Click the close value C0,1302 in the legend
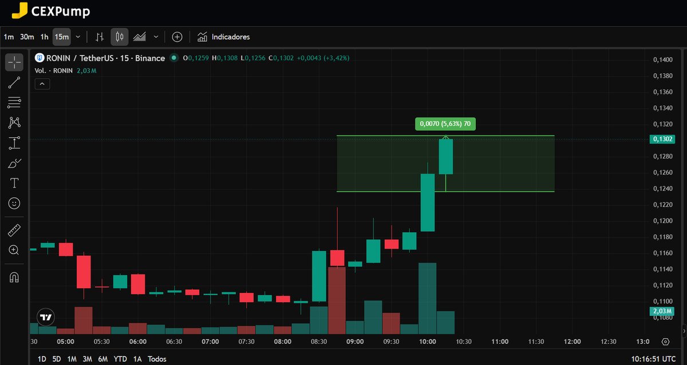 pyautogui.click(x=282, y=58)
